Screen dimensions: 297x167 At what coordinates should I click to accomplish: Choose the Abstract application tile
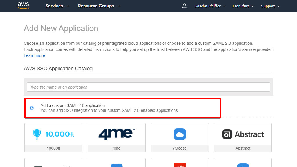243,138
